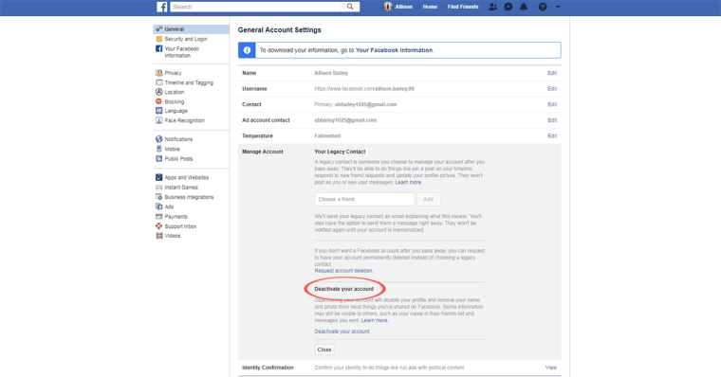The height and width of the screenshot is (377, 721).
Task: Click the blue info icon in banner
Action: tap(247, 50)
